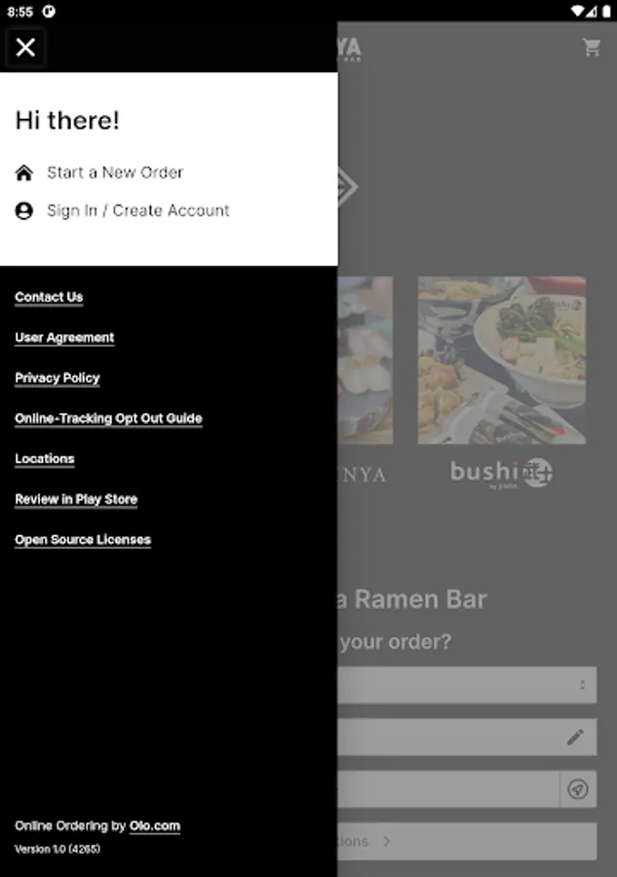Visit the Olo.com link

pyautogui.click(x=155, y=826)
